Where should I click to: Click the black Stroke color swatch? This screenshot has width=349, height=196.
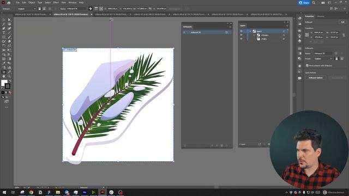pyautogui.click(x=8, y=86)
